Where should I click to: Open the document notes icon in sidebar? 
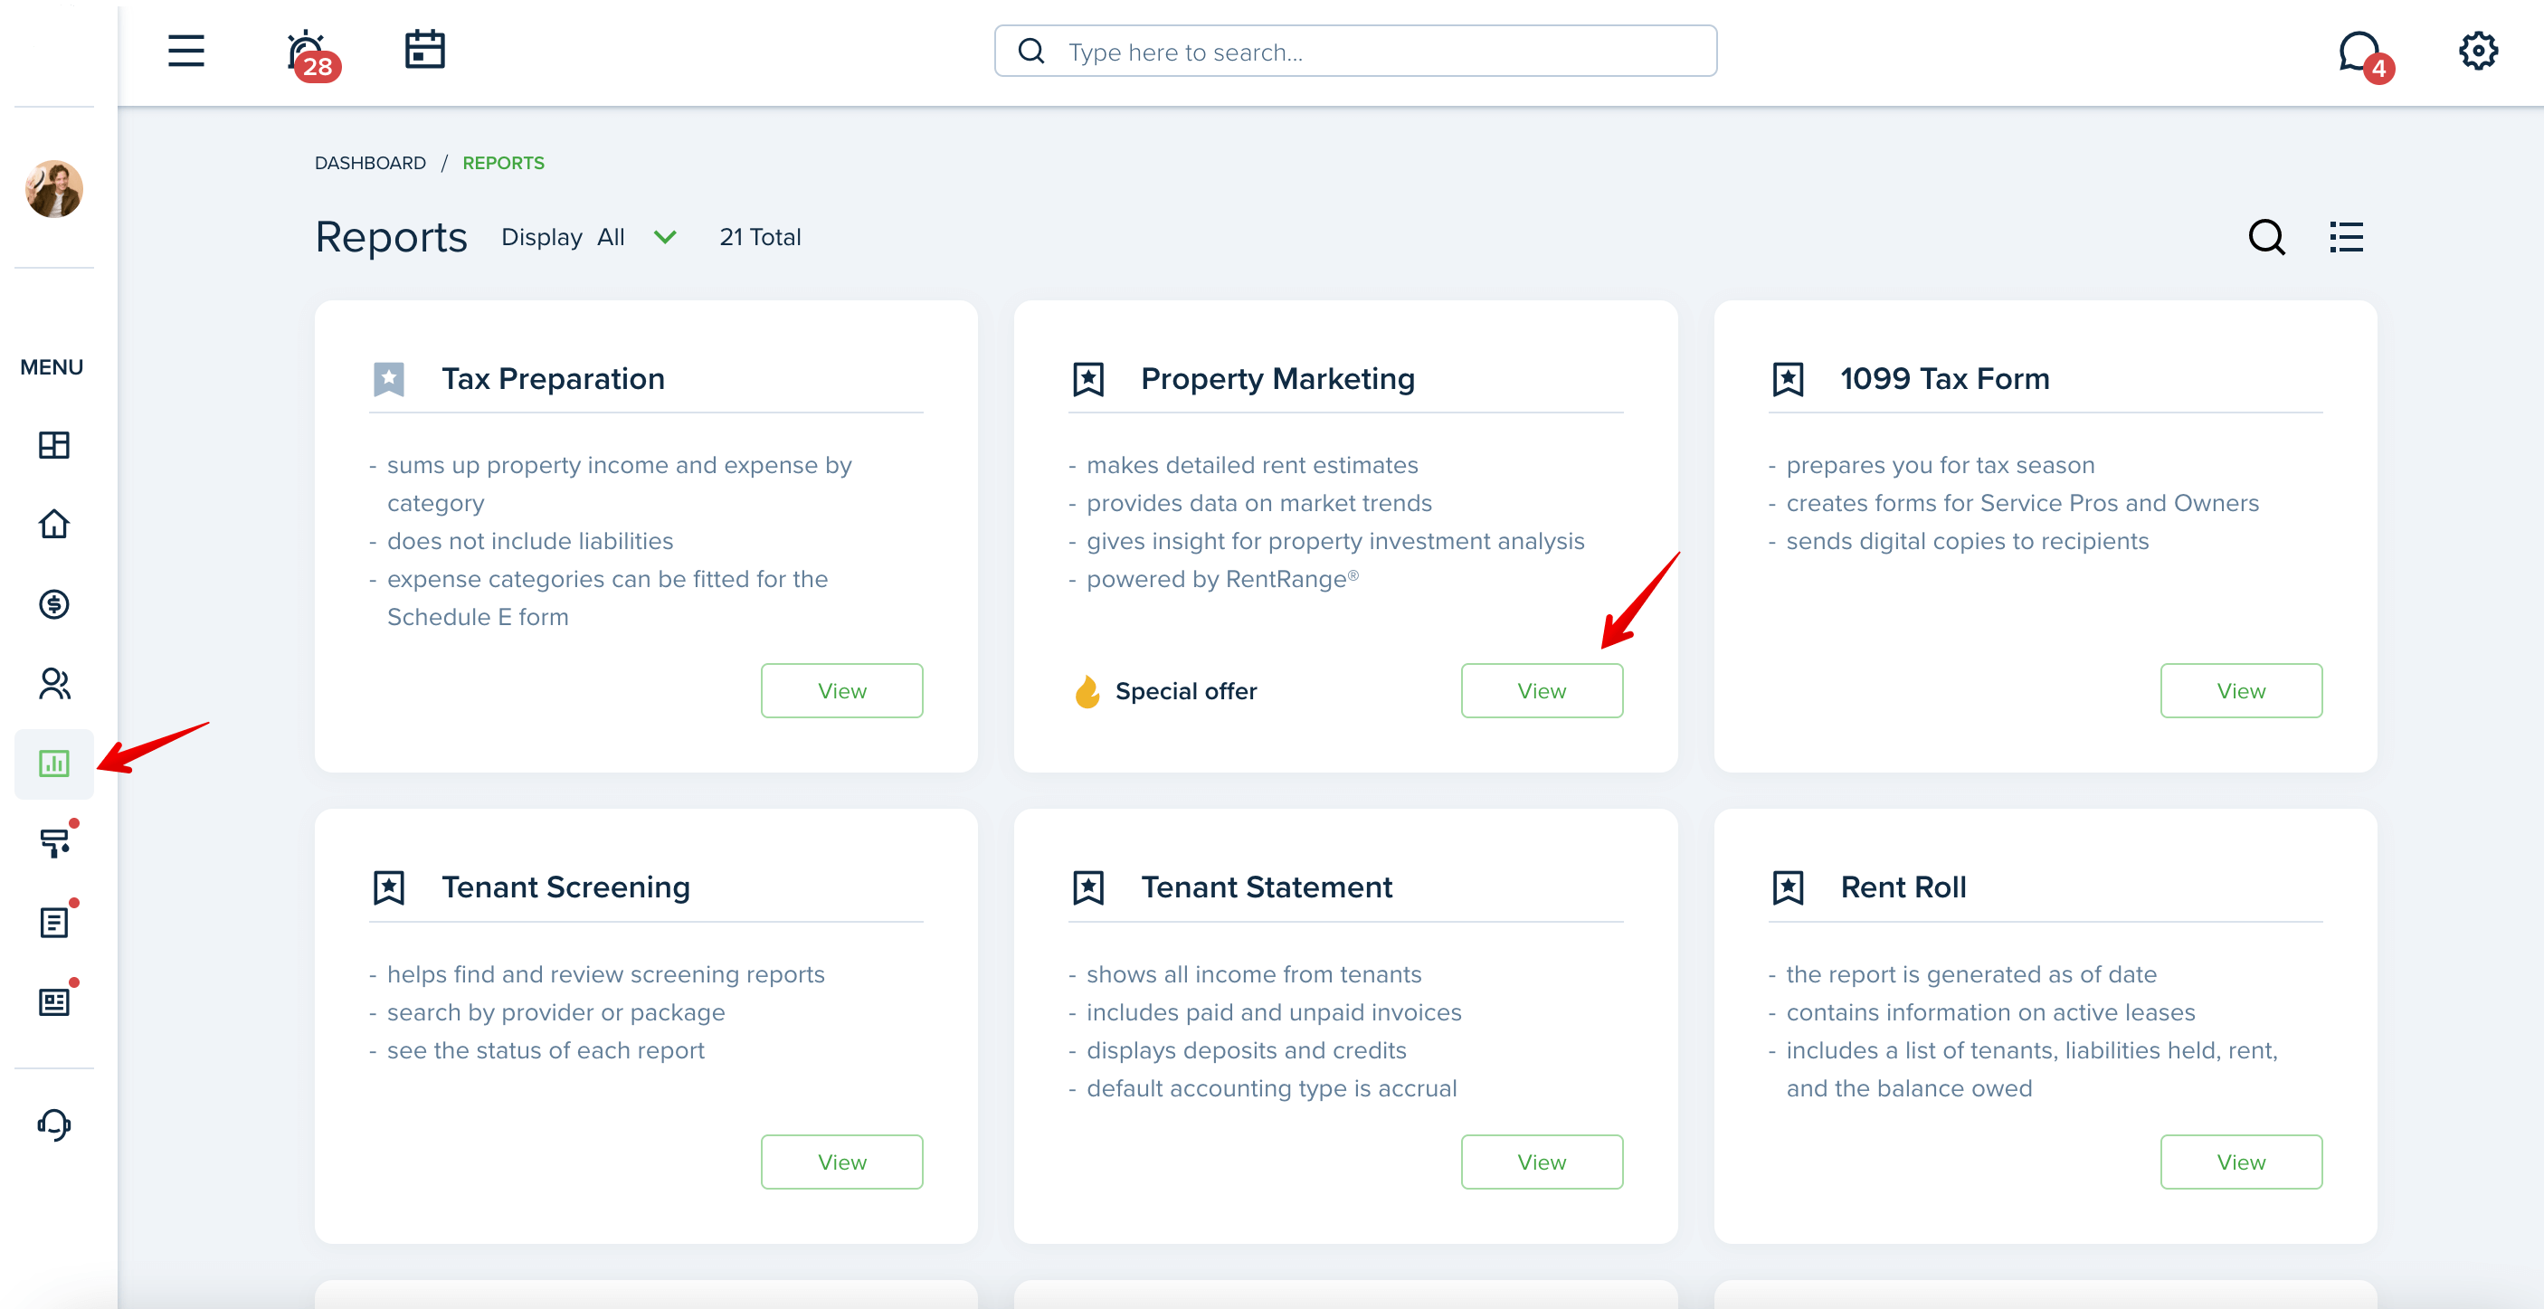53,922
